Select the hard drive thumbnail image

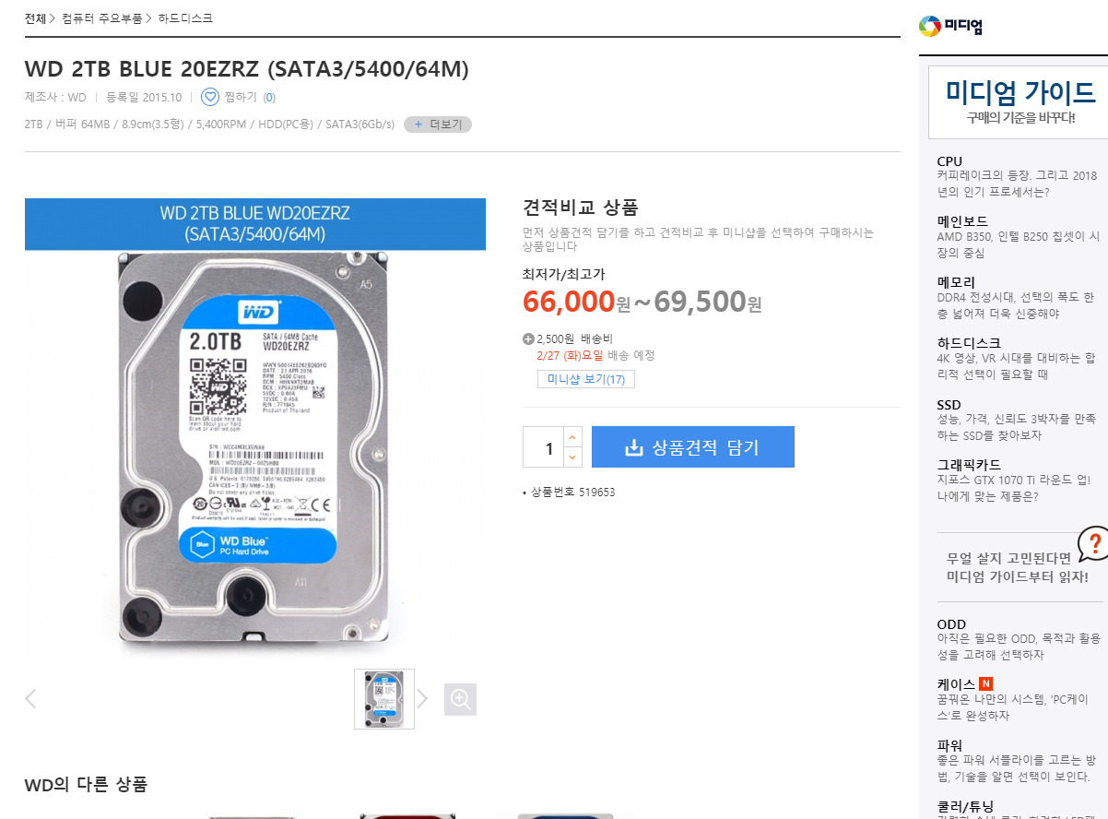(x=384, y=699)
